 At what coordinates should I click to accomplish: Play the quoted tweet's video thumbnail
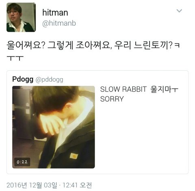[54, 127]
